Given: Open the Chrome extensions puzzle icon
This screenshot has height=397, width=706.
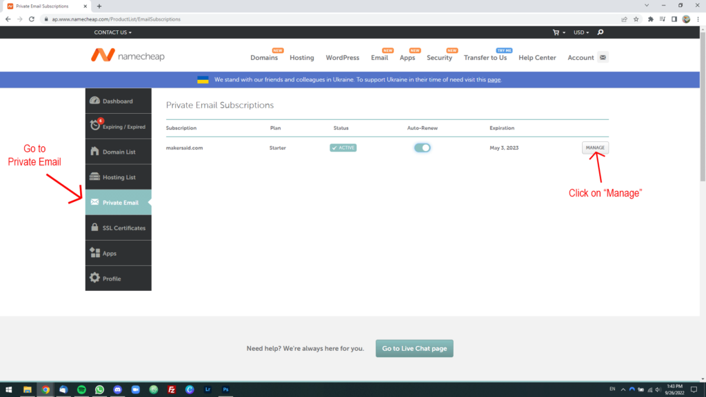Looking at the screenshot, I should click(651, 19).
